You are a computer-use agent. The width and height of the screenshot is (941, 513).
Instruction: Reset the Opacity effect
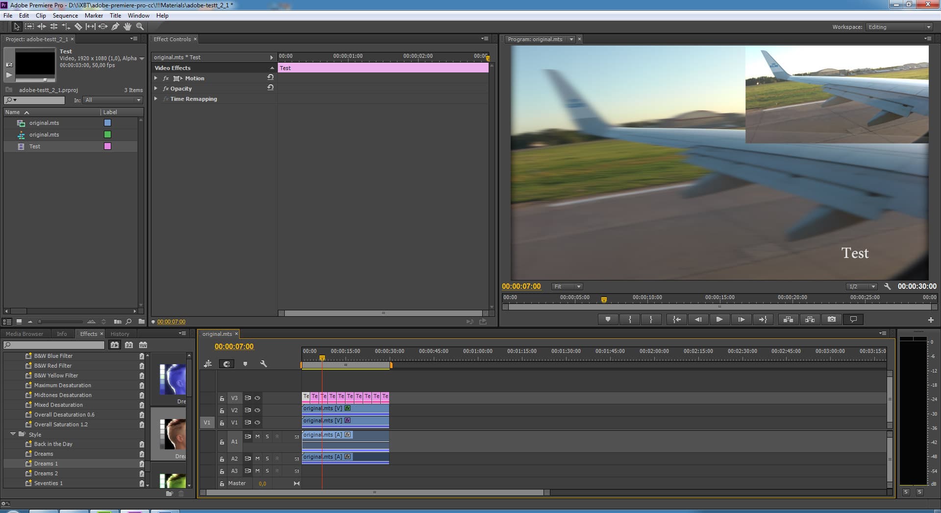(x=270, y=88)
